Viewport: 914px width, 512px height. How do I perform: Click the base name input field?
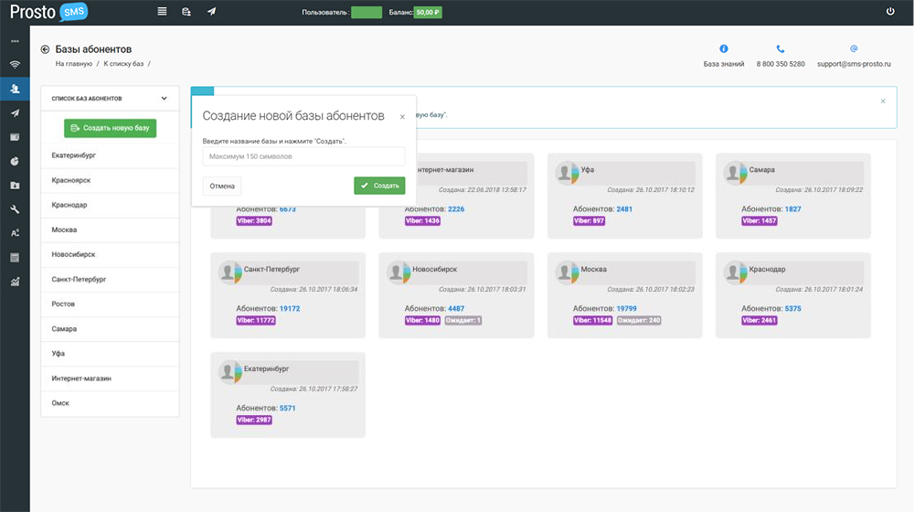coord(303,156)
